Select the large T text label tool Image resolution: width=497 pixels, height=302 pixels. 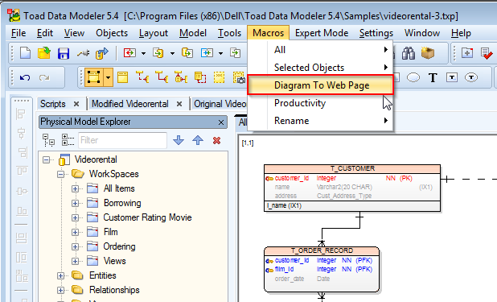(433, 77)
